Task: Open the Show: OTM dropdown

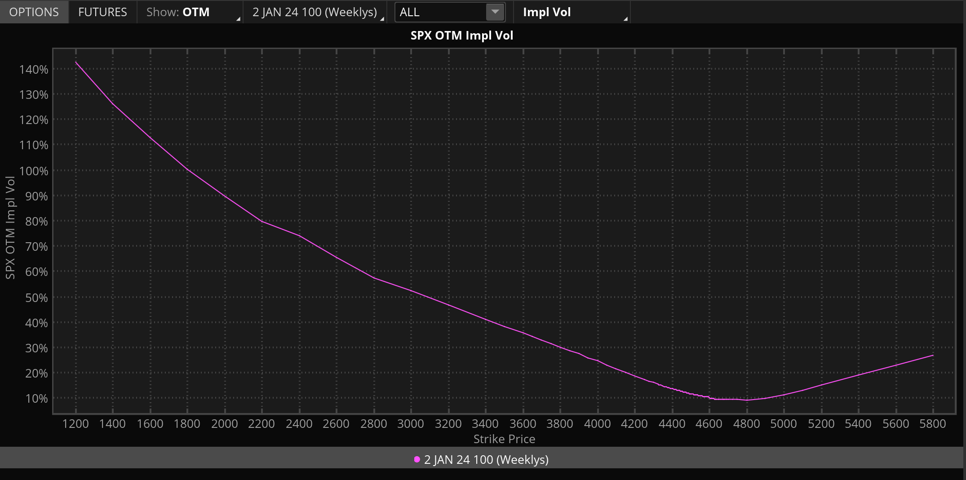Action: (190, 12)
